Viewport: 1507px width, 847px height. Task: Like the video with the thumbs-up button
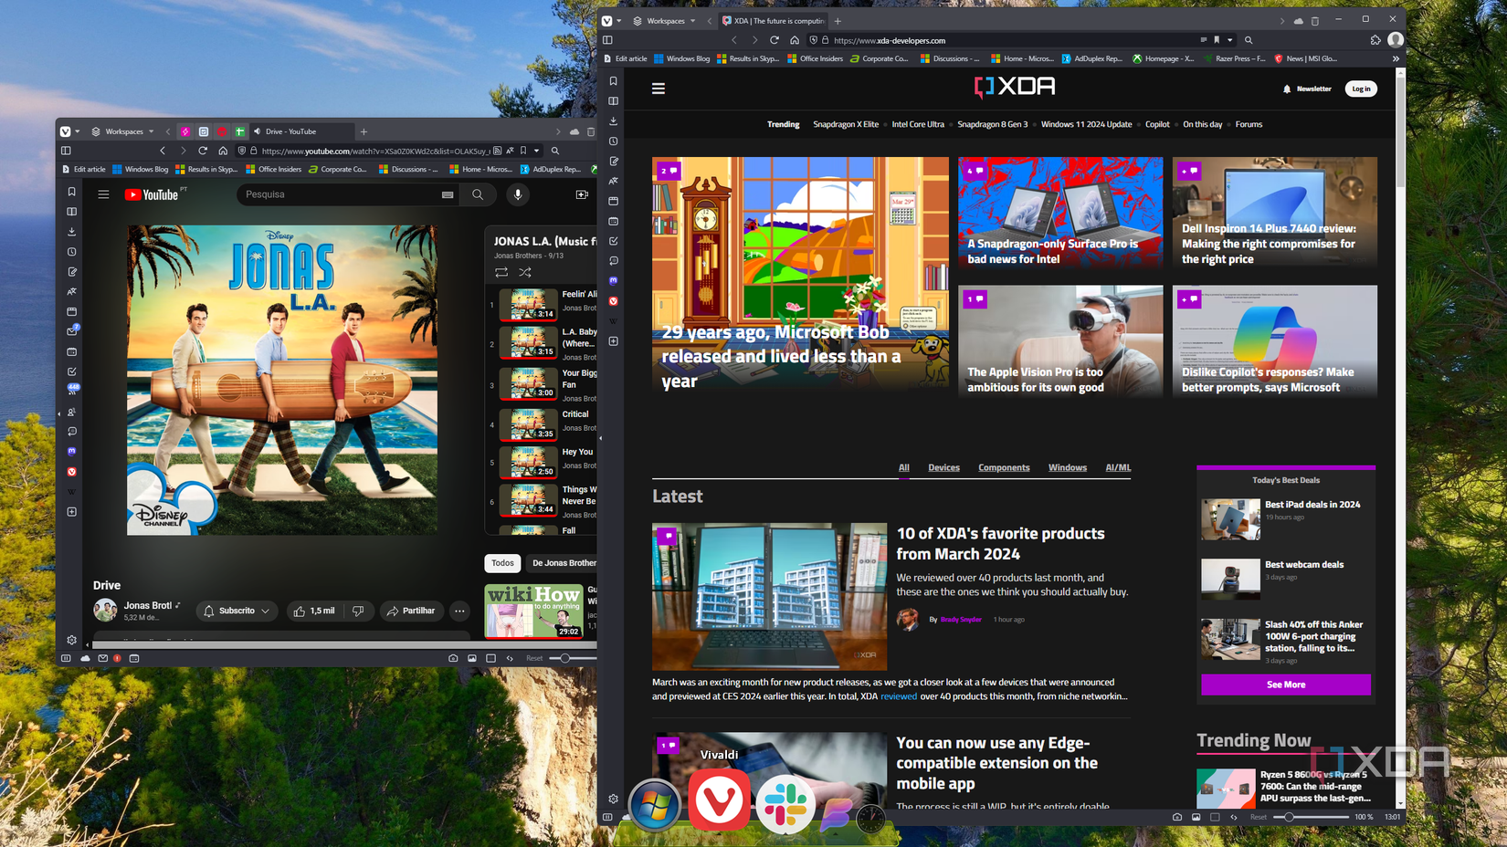click(301, 611)
